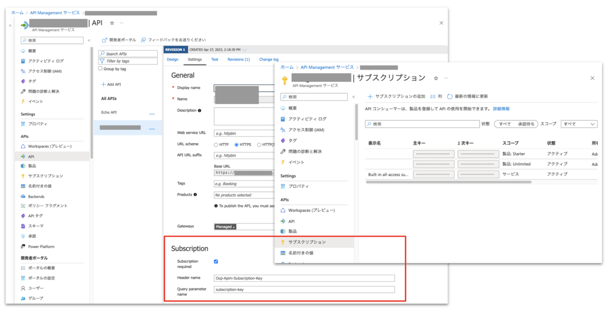This screenshot has width=609, height=312.
Task: Click ホーム breadcrumb in the API window
Action: (16, 12)
